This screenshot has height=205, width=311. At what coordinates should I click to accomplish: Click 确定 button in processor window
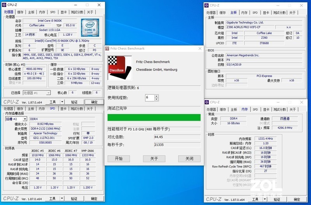click(x=94, y=102)
